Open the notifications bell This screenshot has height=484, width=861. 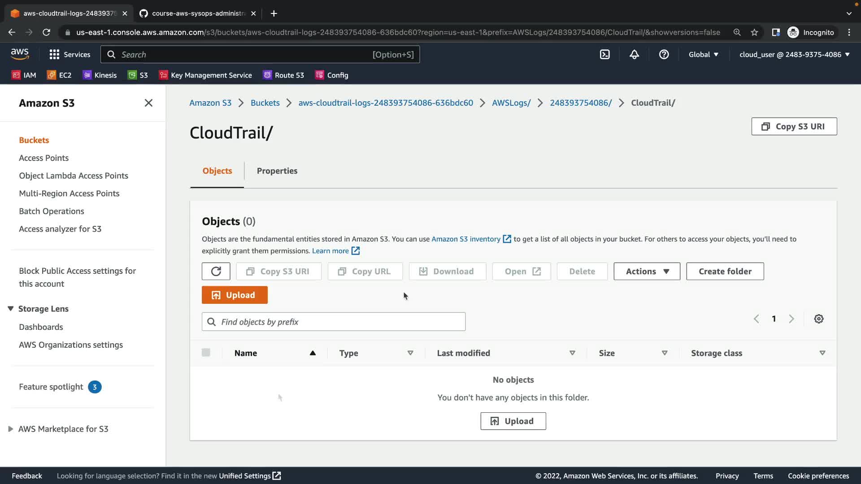click(x=634, y=55)
